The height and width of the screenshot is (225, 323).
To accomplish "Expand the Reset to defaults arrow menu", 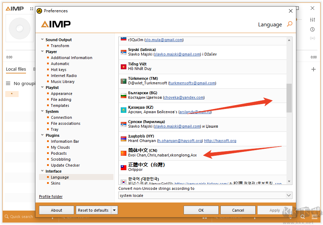I will (x=114, y=210).
